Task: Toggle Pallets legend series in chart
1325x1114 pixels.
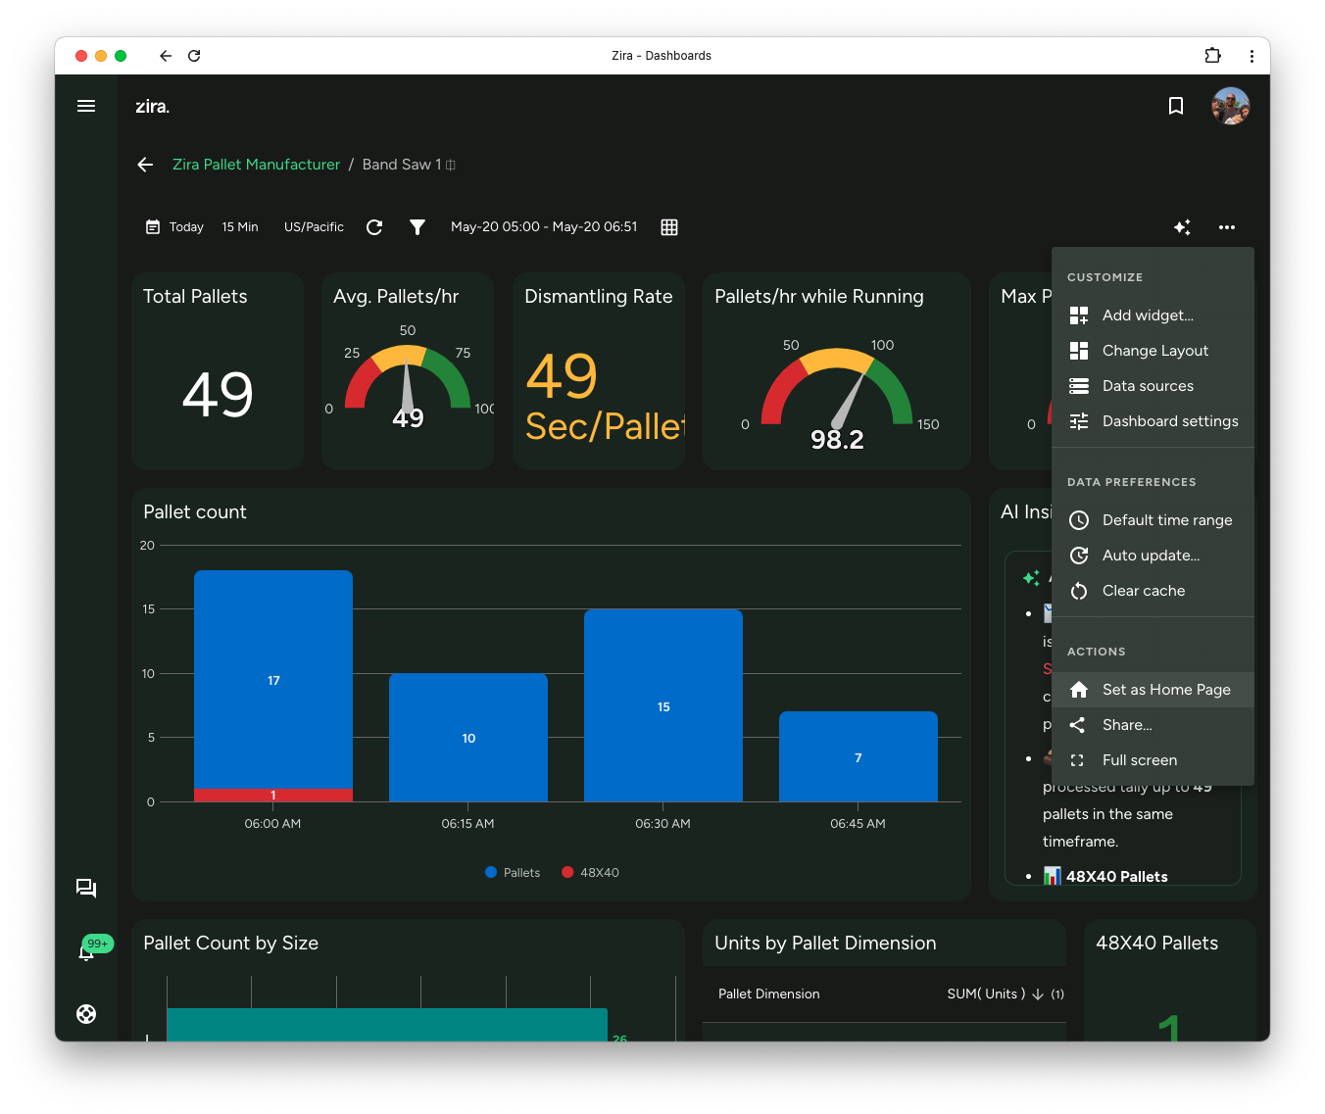Action: pos(513,873)
